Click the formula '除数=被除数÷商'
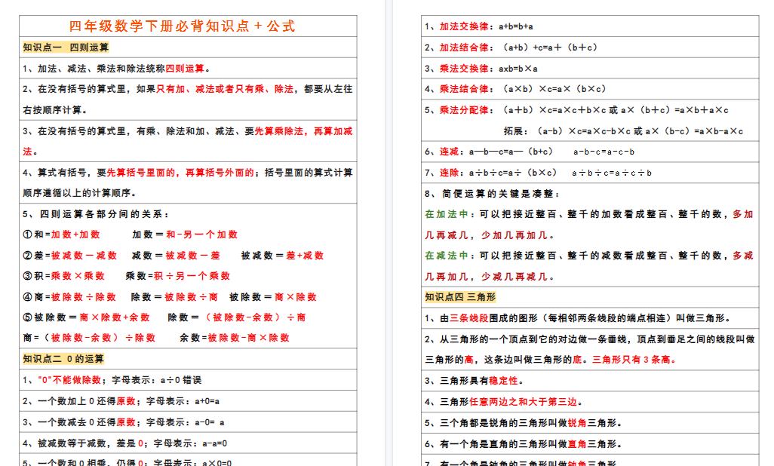This screenshot has height=466, width=774. coord(174,297)
